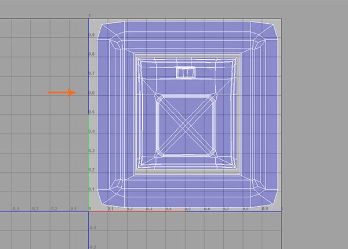
Task: Click the '-0.2' label below the origin
Action: 93,247
